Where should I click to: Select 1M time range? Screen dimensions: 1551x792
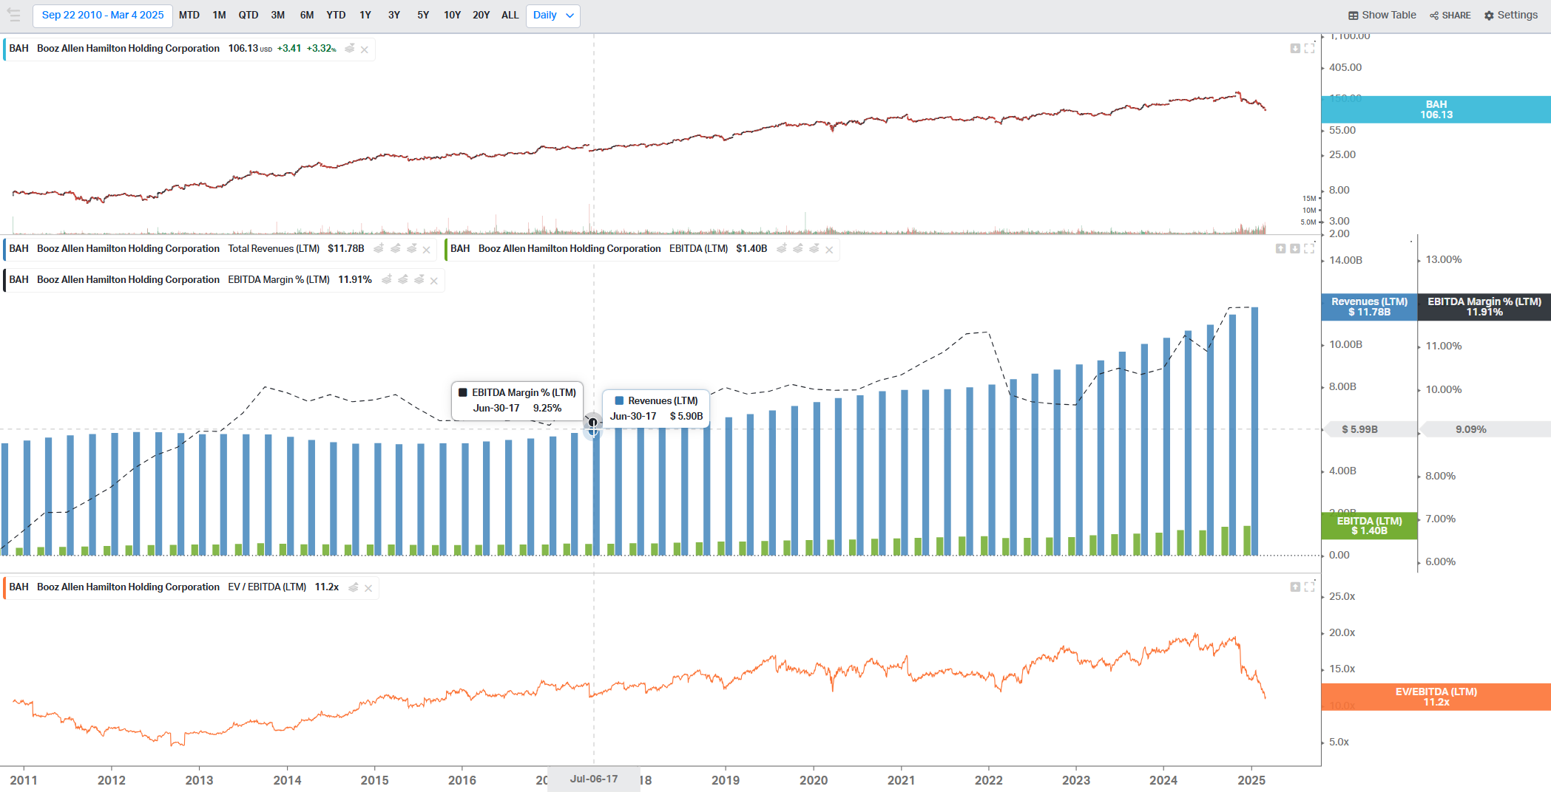click(x=220, y=15)
